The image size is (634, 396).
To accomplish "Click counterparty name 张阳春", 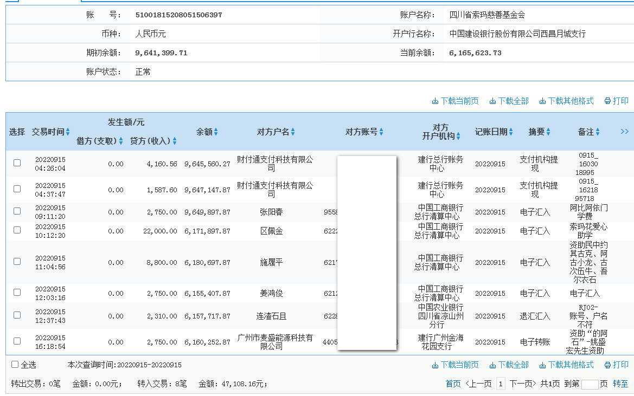I will coord(271,212).
